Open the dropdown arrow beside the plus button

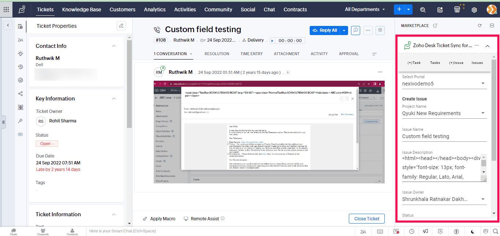click(408, 9)
